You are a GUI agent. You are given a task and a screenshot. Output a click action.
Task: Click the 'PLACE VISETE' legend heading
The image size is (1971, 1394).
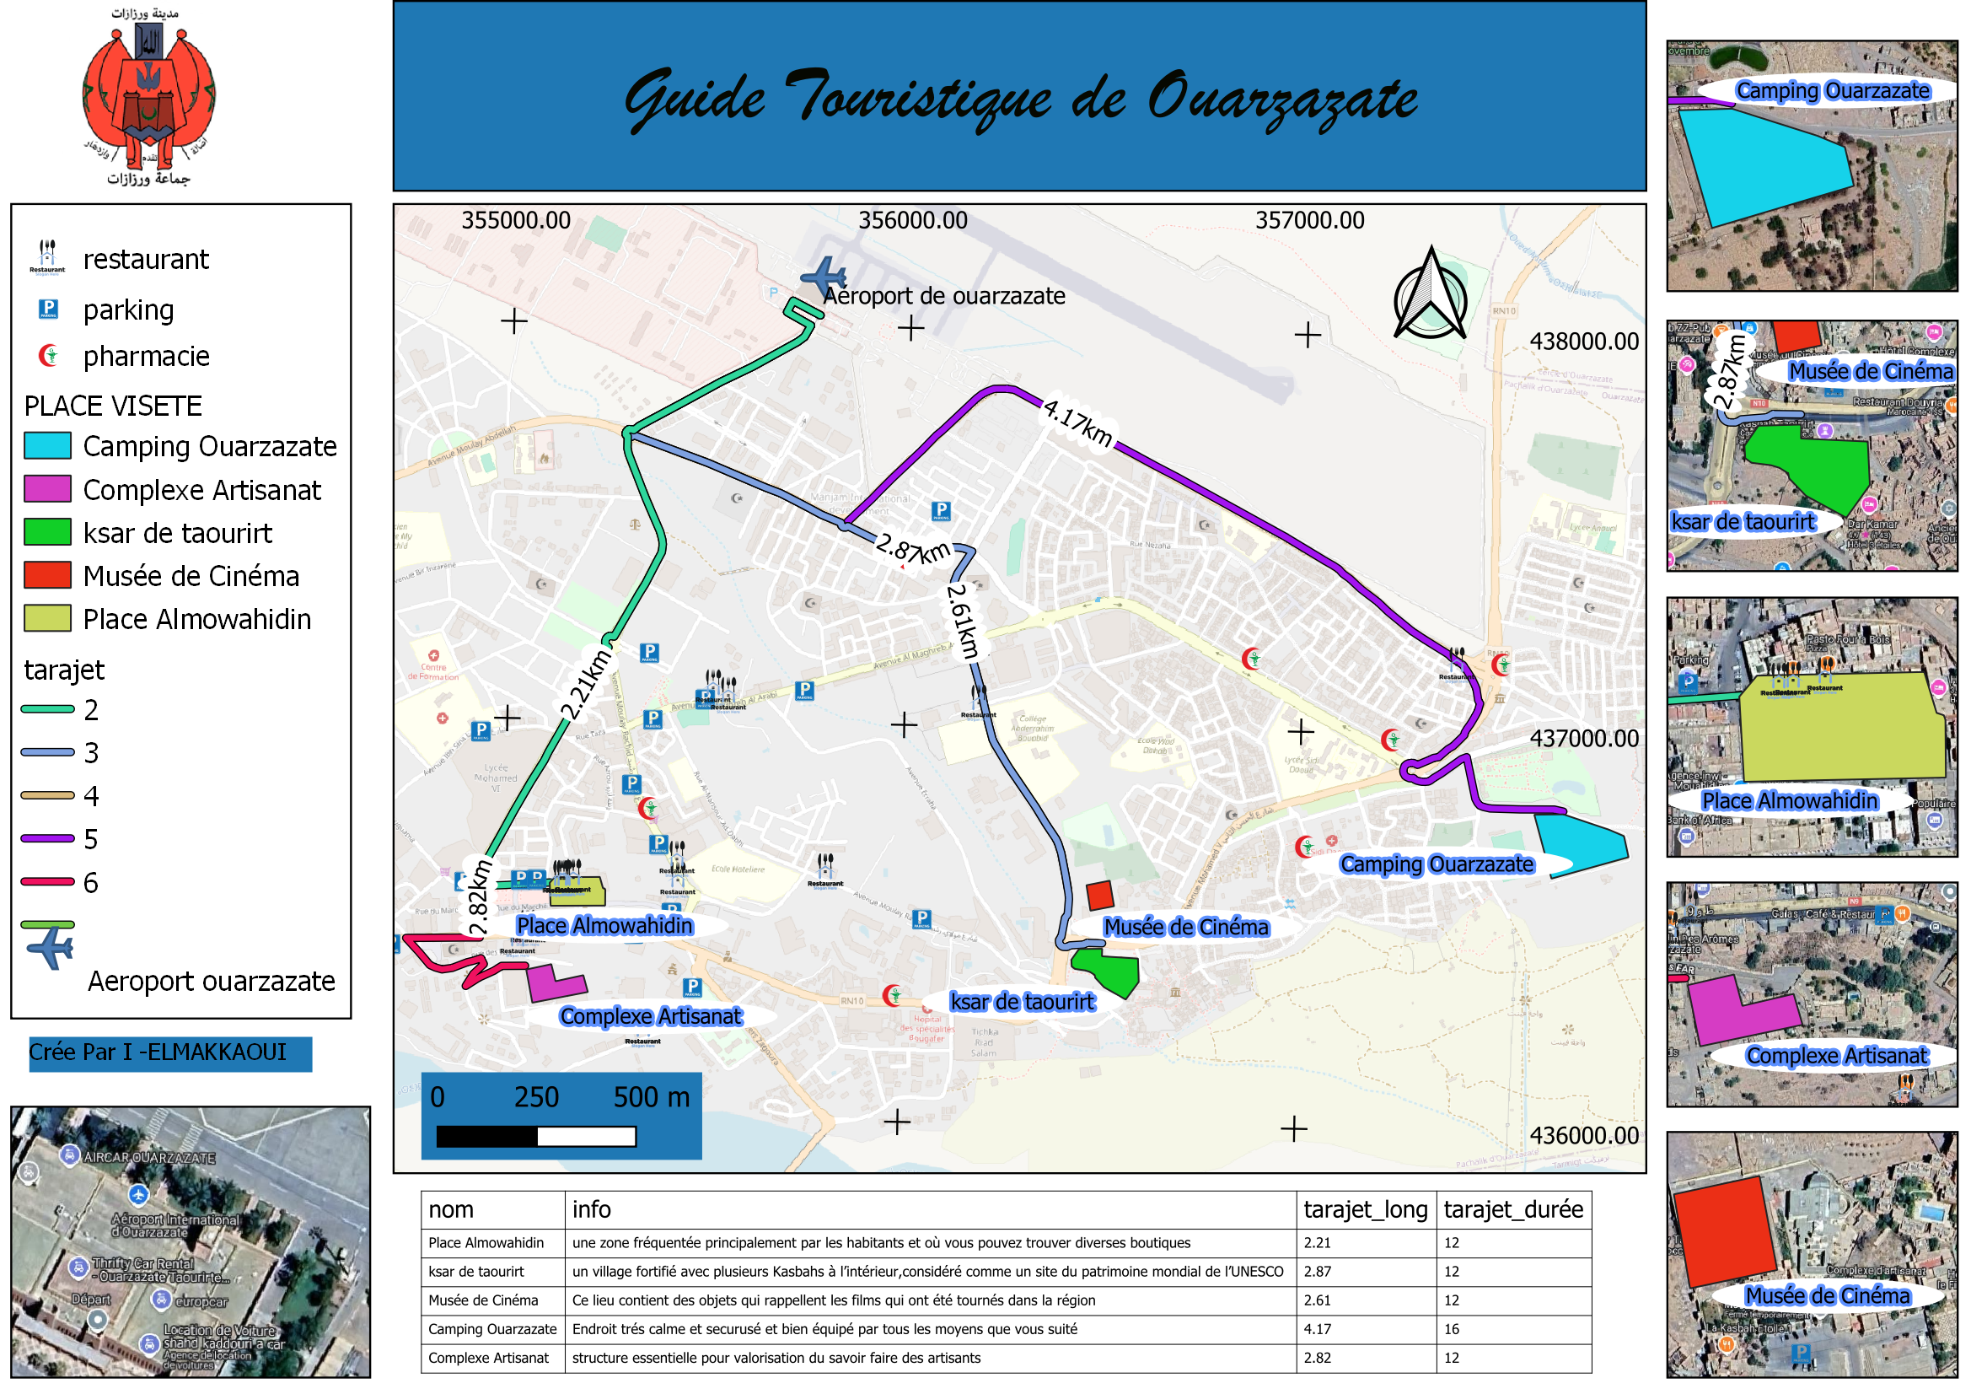pos(113,406)
